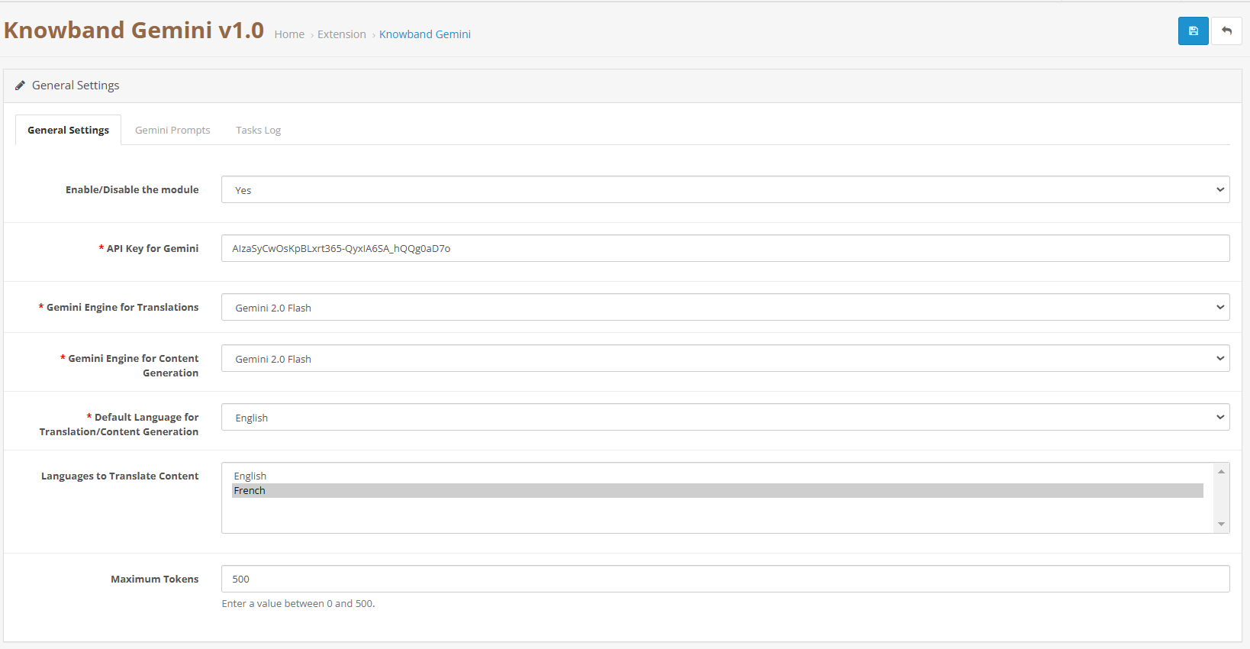Select French in Languages to Translate list
1250x649 pixels.
tap(717, 490)
